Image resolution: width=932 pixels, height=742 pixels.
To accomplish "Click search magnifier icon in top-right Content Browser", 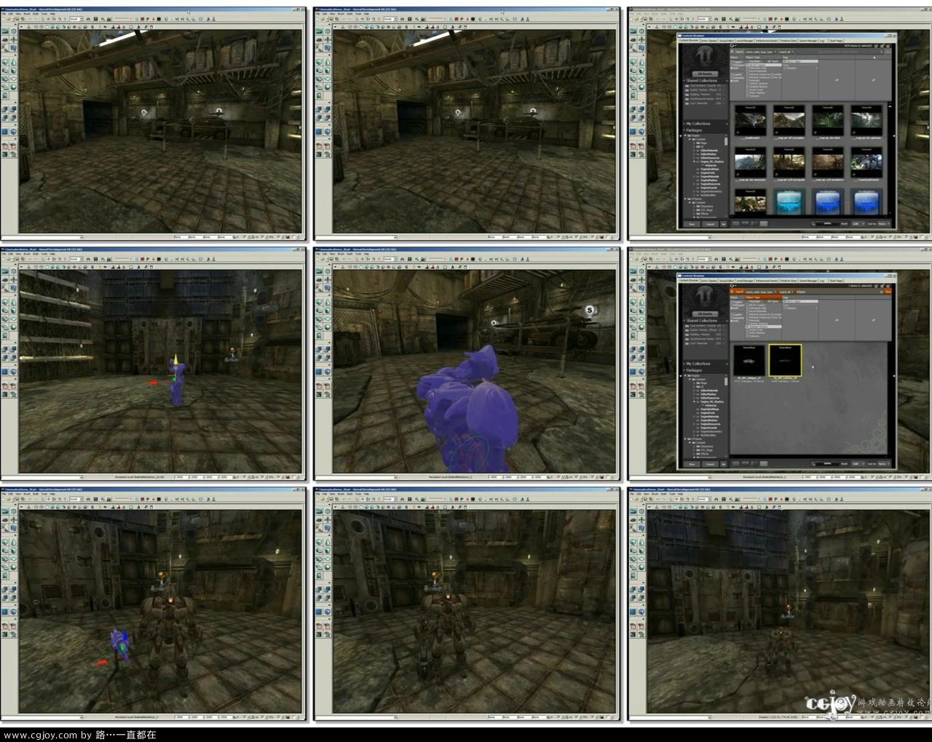I will tap(732, 52).
